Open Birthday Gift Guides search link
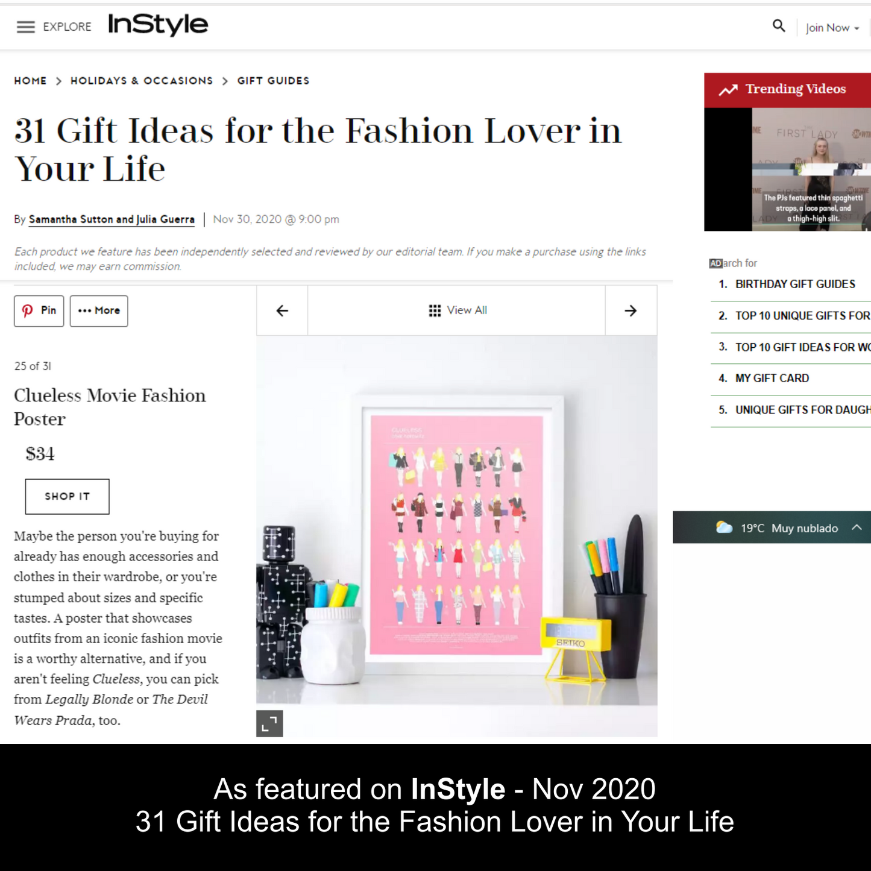 [794, 284]
